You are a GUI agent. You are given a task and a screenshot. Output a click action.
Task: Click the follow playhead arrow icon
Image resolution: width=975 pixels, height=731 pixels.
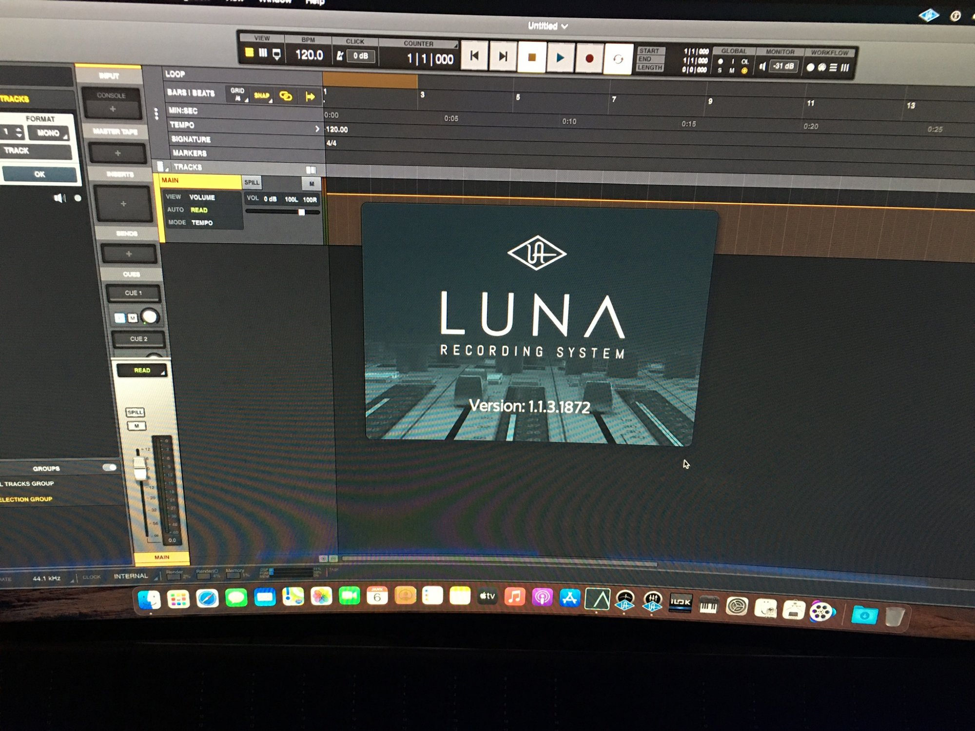coord(310,96)
